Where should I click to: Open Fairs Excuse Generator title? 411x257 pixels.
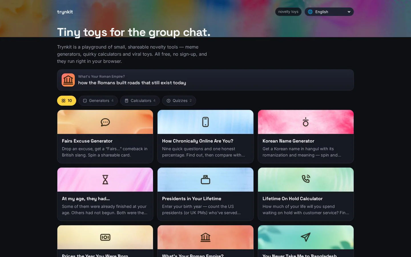coord(87,141)
